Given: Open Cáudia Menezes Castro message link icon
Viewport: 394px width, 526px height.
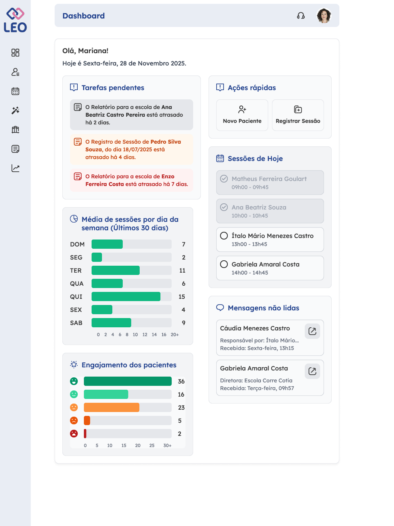Looking at the screenshot, I should click(x=312, y=331).
